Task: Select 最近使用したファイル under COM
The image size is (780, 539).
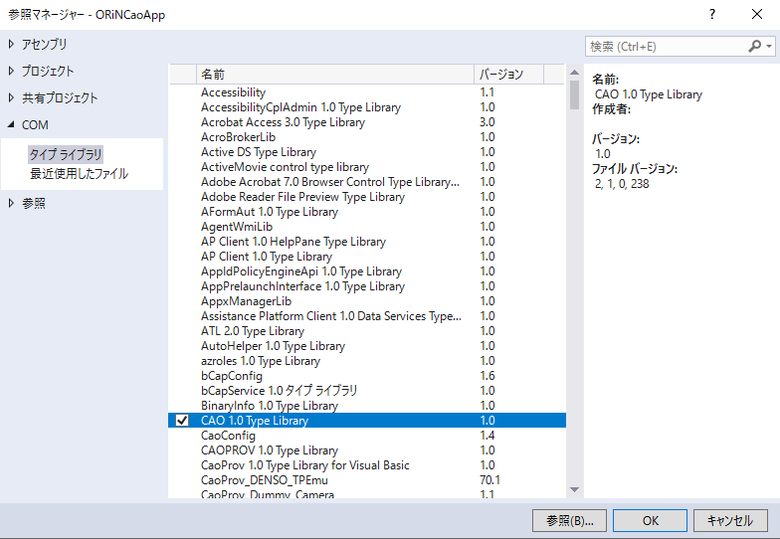Action: tap(80, 173)
